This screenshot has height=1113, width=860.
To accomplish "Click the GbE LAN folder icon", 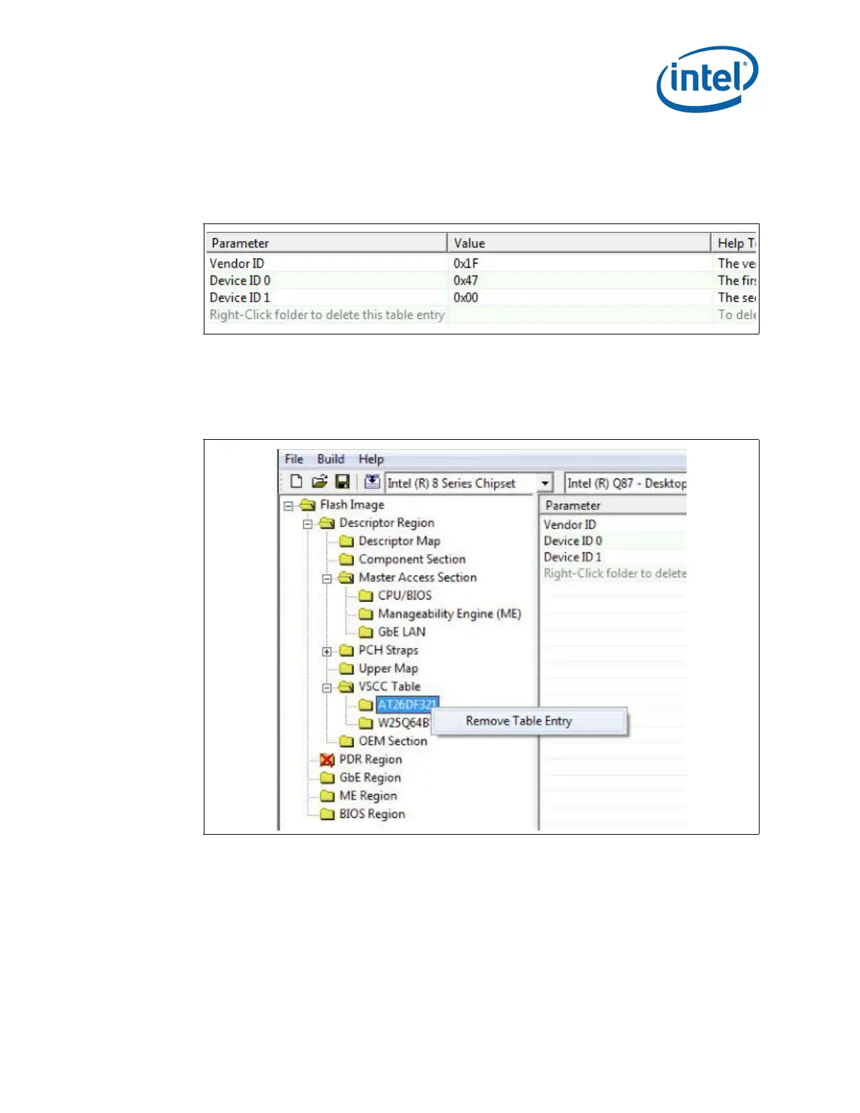I will (365, 632).
